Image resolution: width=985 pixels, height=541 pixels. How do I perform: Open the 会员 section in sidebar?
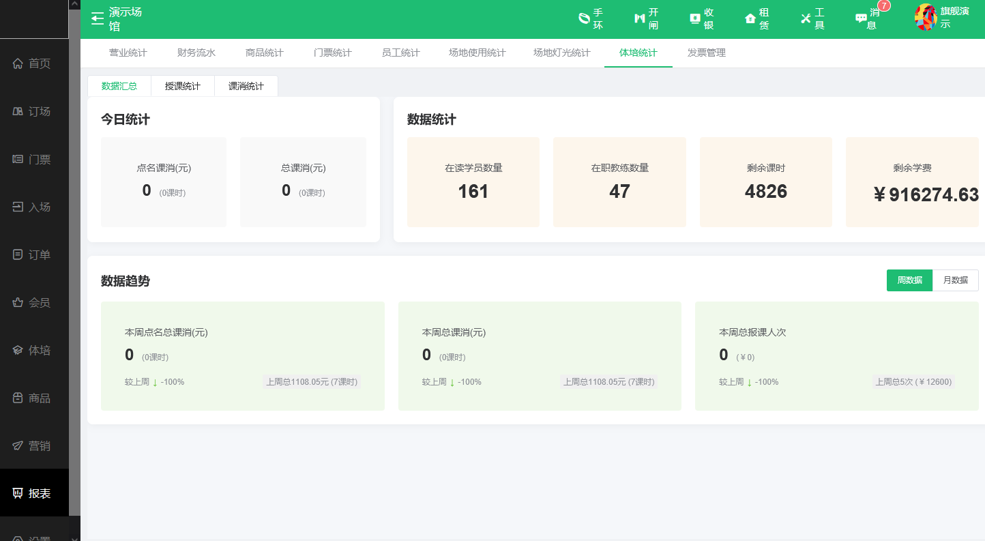[34, 302]
